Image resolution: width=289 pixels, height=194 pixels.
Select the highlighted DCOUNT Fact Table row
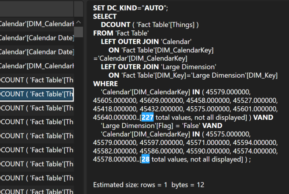pos(37,94)
